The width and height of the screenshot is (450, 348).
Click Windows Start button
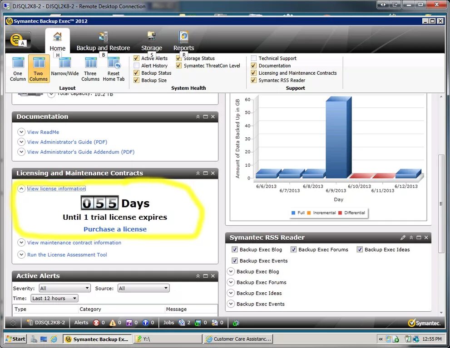15,339
